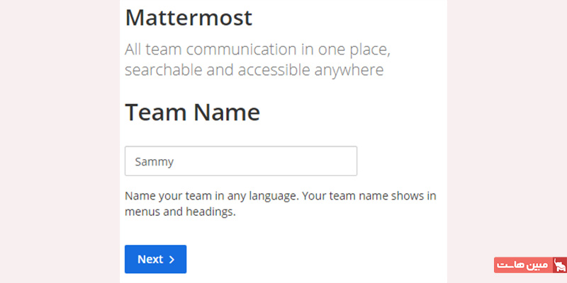Click the blue Next button
This screenshot has height=283, width=567.
(155, 259)
